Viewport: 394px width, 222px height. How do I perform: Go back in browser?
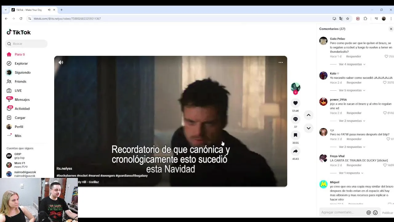[x=6, y=18]
